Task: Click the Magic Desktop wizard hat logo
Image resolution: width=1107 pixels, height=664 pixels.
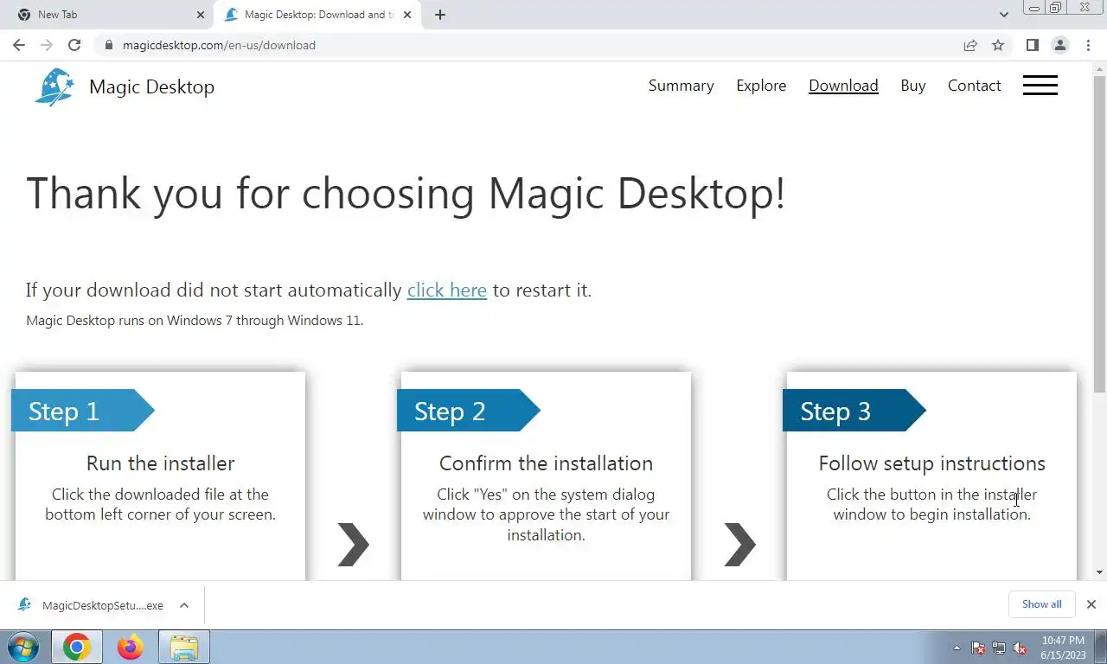Action: (x=54, y=86)
